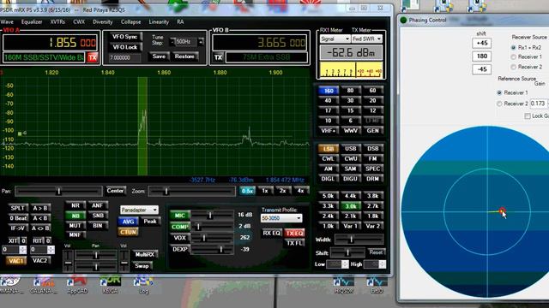Set zoom to 0.5x
Image resolution: width=549 pixels, height=308 pixels.
click(x=248, y=191)
